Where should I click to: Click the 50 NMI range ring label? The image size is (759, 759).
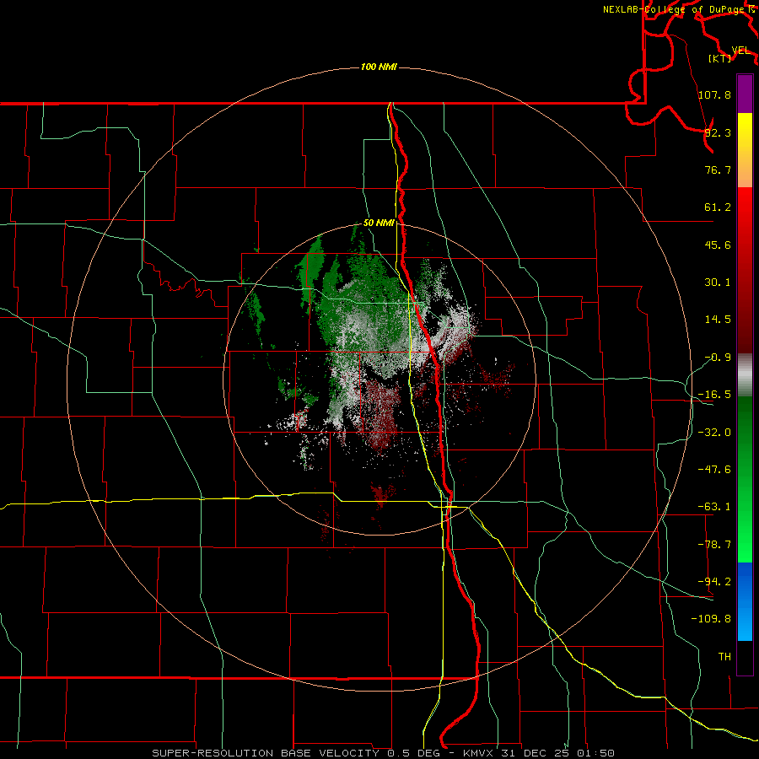point(379,223)
